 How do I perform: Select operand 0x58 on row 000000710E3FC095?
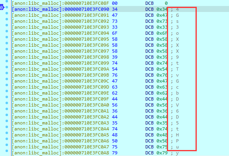click(x=162, y=39)
